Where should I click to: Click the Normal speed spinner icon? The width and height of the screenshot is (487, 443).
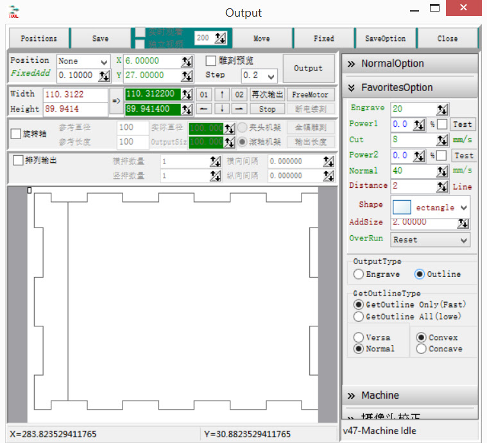pos(442,171)
